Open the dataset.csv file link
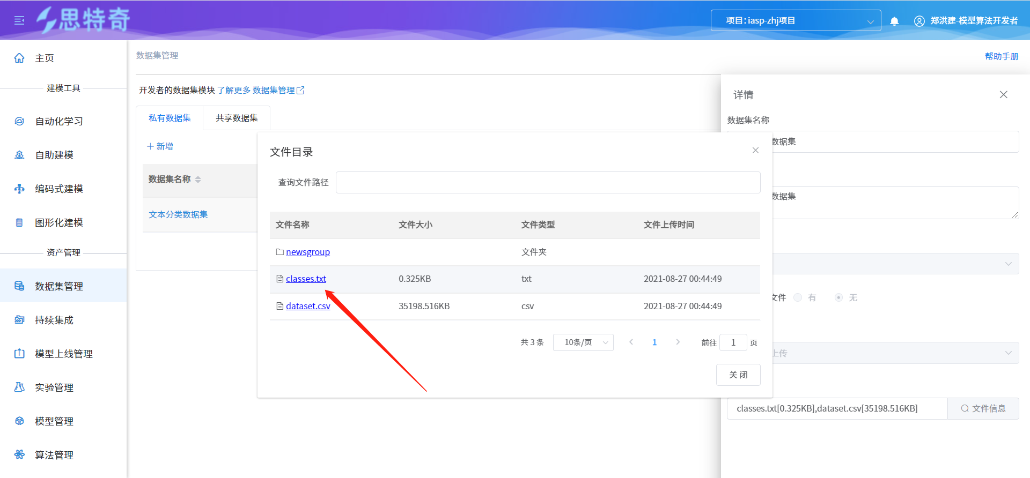Screen dimensions: 1030x478 tap(308, 306)
